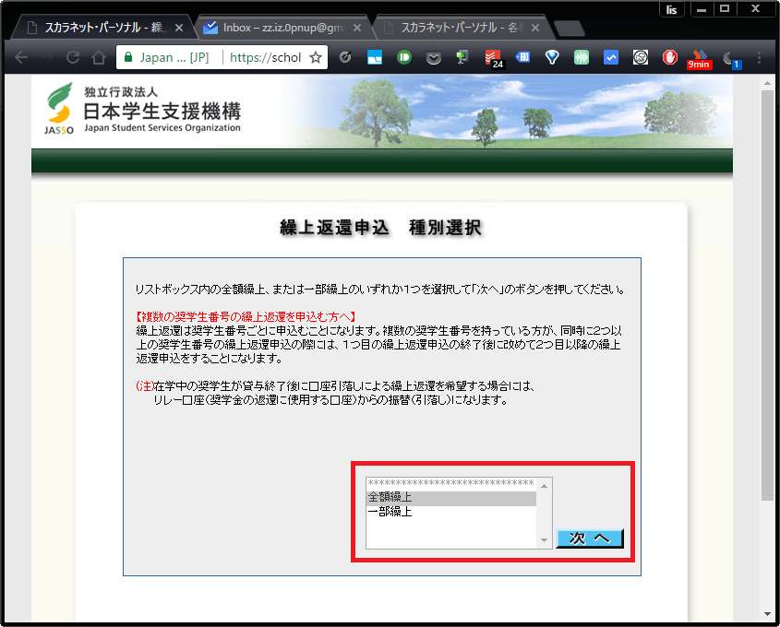Minimize the browser window
Screen dimensions: 780x627
tap(702, 9)
